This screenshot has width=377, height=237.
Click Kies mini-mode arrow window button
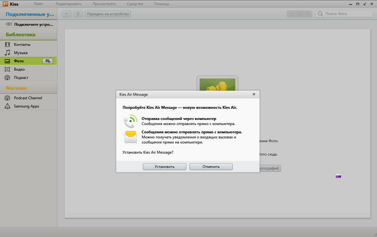tap(365, 4)
